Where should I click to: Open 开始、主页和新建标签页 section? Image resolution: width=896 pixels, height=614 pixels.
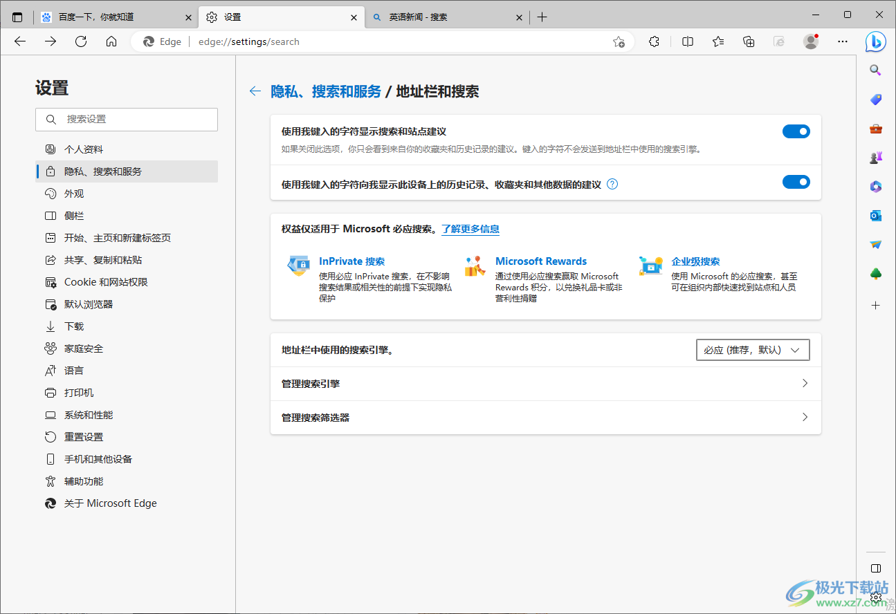point(127,238)
